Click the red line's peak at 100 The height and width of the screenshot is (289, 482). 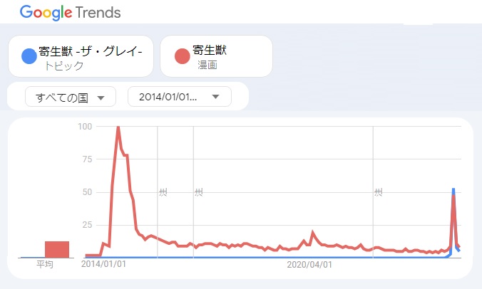coord(118,127)
